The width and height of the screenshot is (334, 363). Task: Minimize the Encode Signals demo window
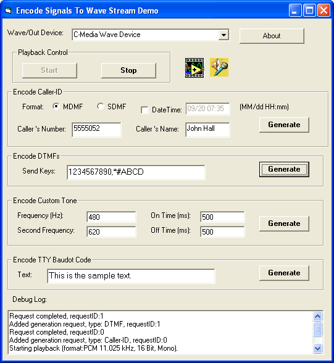click(x=295, y=10)
